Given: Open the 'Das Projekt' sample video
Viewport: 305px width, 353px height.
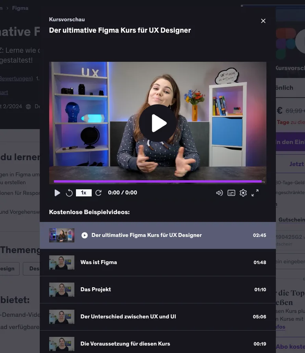Looking at the screenshot, I should [x=158, y=290].
